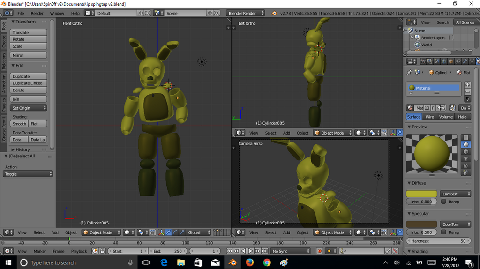Click the End frame field
Image resolution: width=480 pixels, height=269 pixels.
coord(167,251)
